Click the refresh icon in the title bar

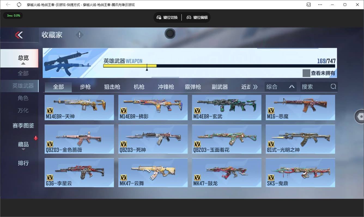tap(19, 4)
